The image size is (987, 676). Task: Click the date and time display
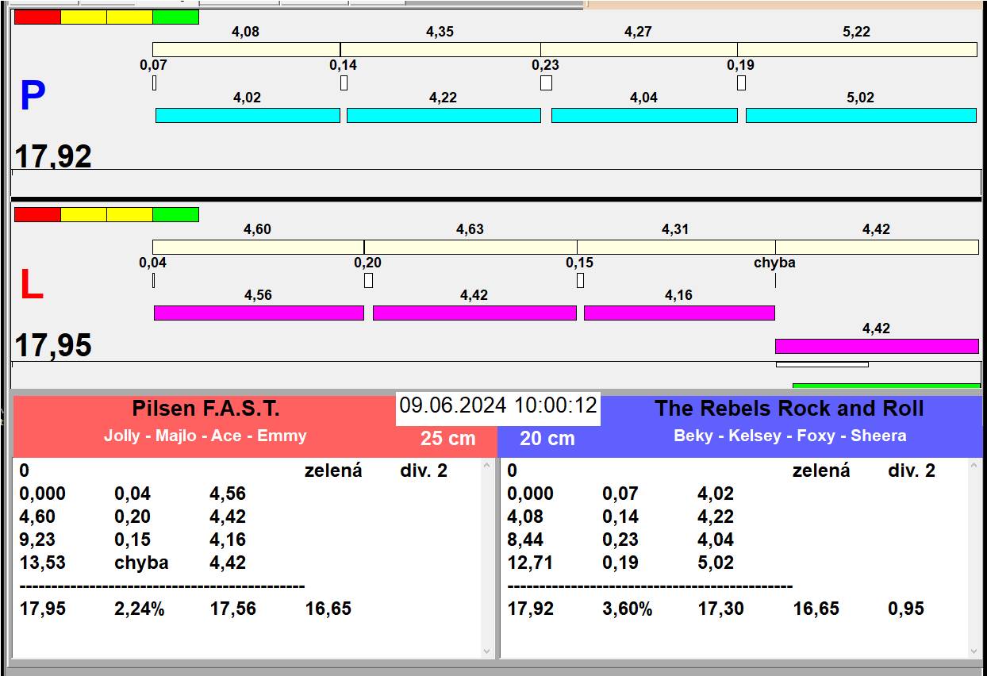coord(497,406)
